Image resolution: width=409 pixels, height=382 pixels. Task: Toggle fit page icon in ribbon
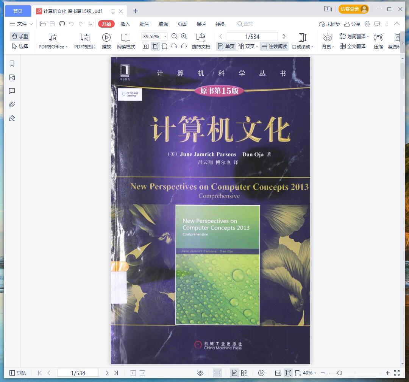tap(155, 47)
